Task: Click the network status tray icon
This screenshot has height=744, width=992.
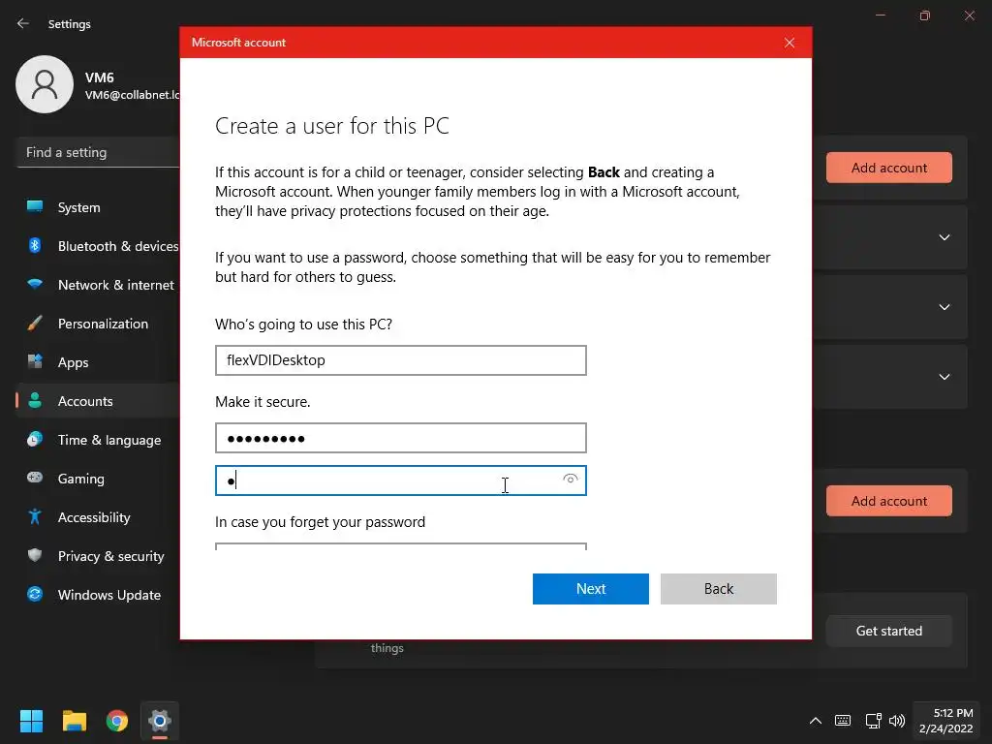Action: pyautogui.click(x=873, y=721)
